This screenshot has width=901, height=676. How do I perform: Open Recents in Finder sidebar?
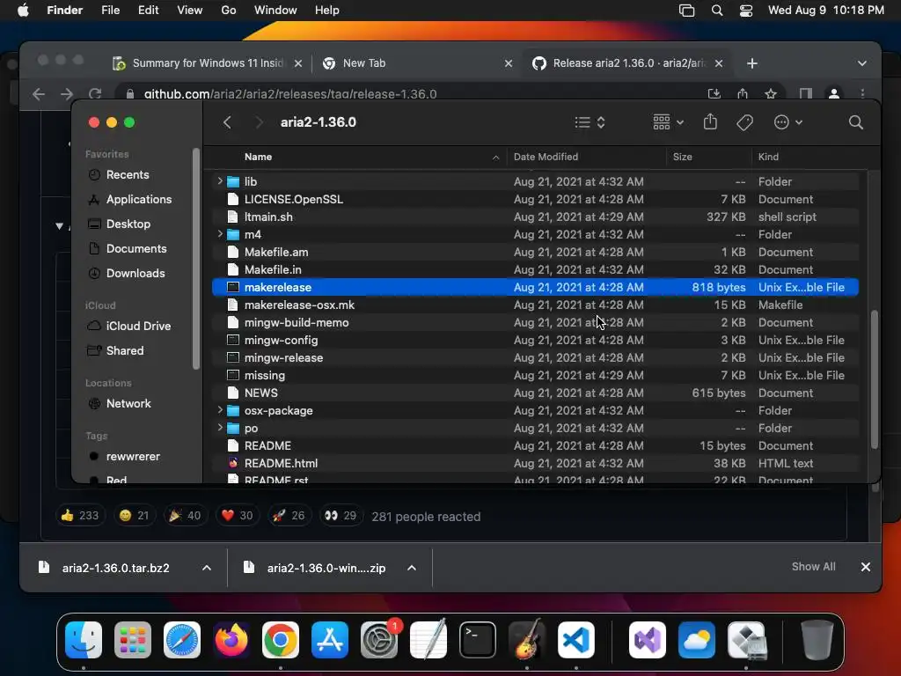click(x=127, y=175)
